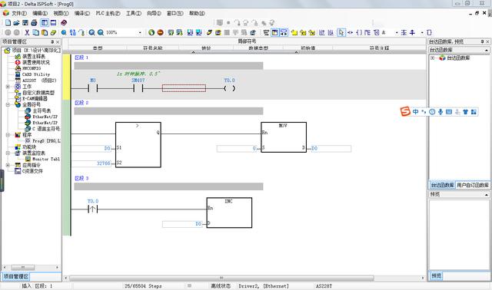Open a project with the folder icon

pyautogui.click(x=17, y=22)
